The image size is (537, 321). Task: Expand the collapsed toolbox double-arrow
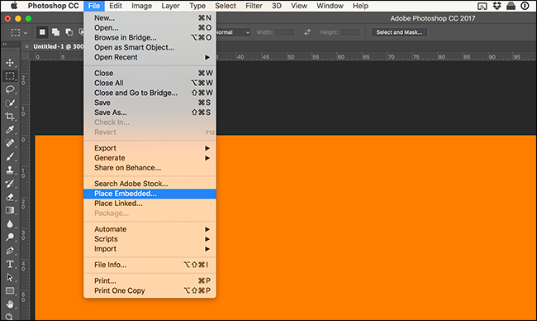pos(5,44)
